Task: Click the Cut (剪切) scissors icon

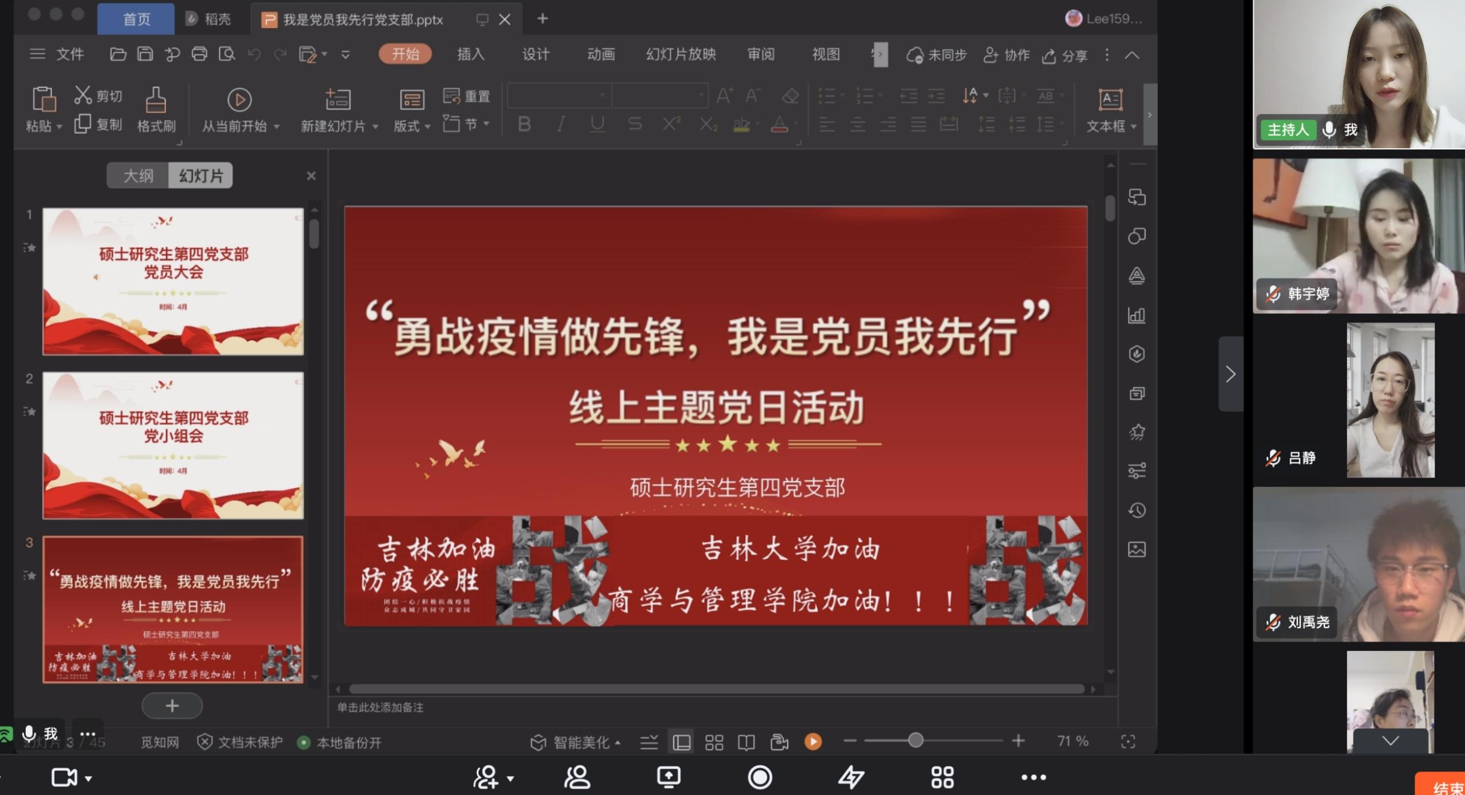Action: (83, 95)
